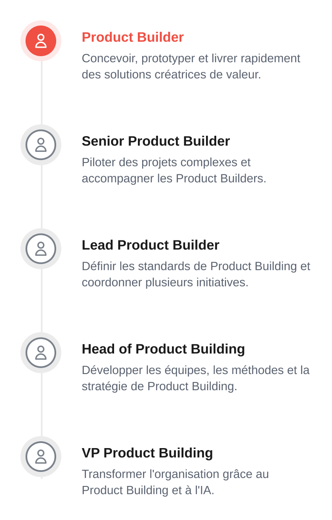Click the red Product Builder person icon
The height and width of the screenshot is (520, 332).
41,41
